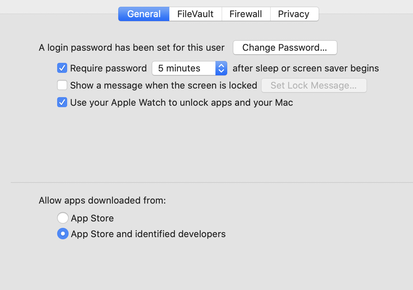Click the Change Password button
The width and height of the screenshot is (413, 290).
285,47
